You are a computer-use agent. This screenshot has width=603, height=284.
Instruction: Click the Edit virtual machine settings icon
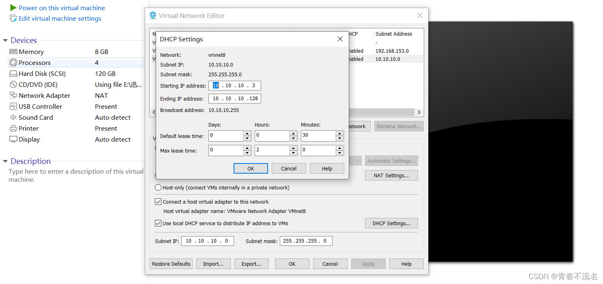(13, 18)
